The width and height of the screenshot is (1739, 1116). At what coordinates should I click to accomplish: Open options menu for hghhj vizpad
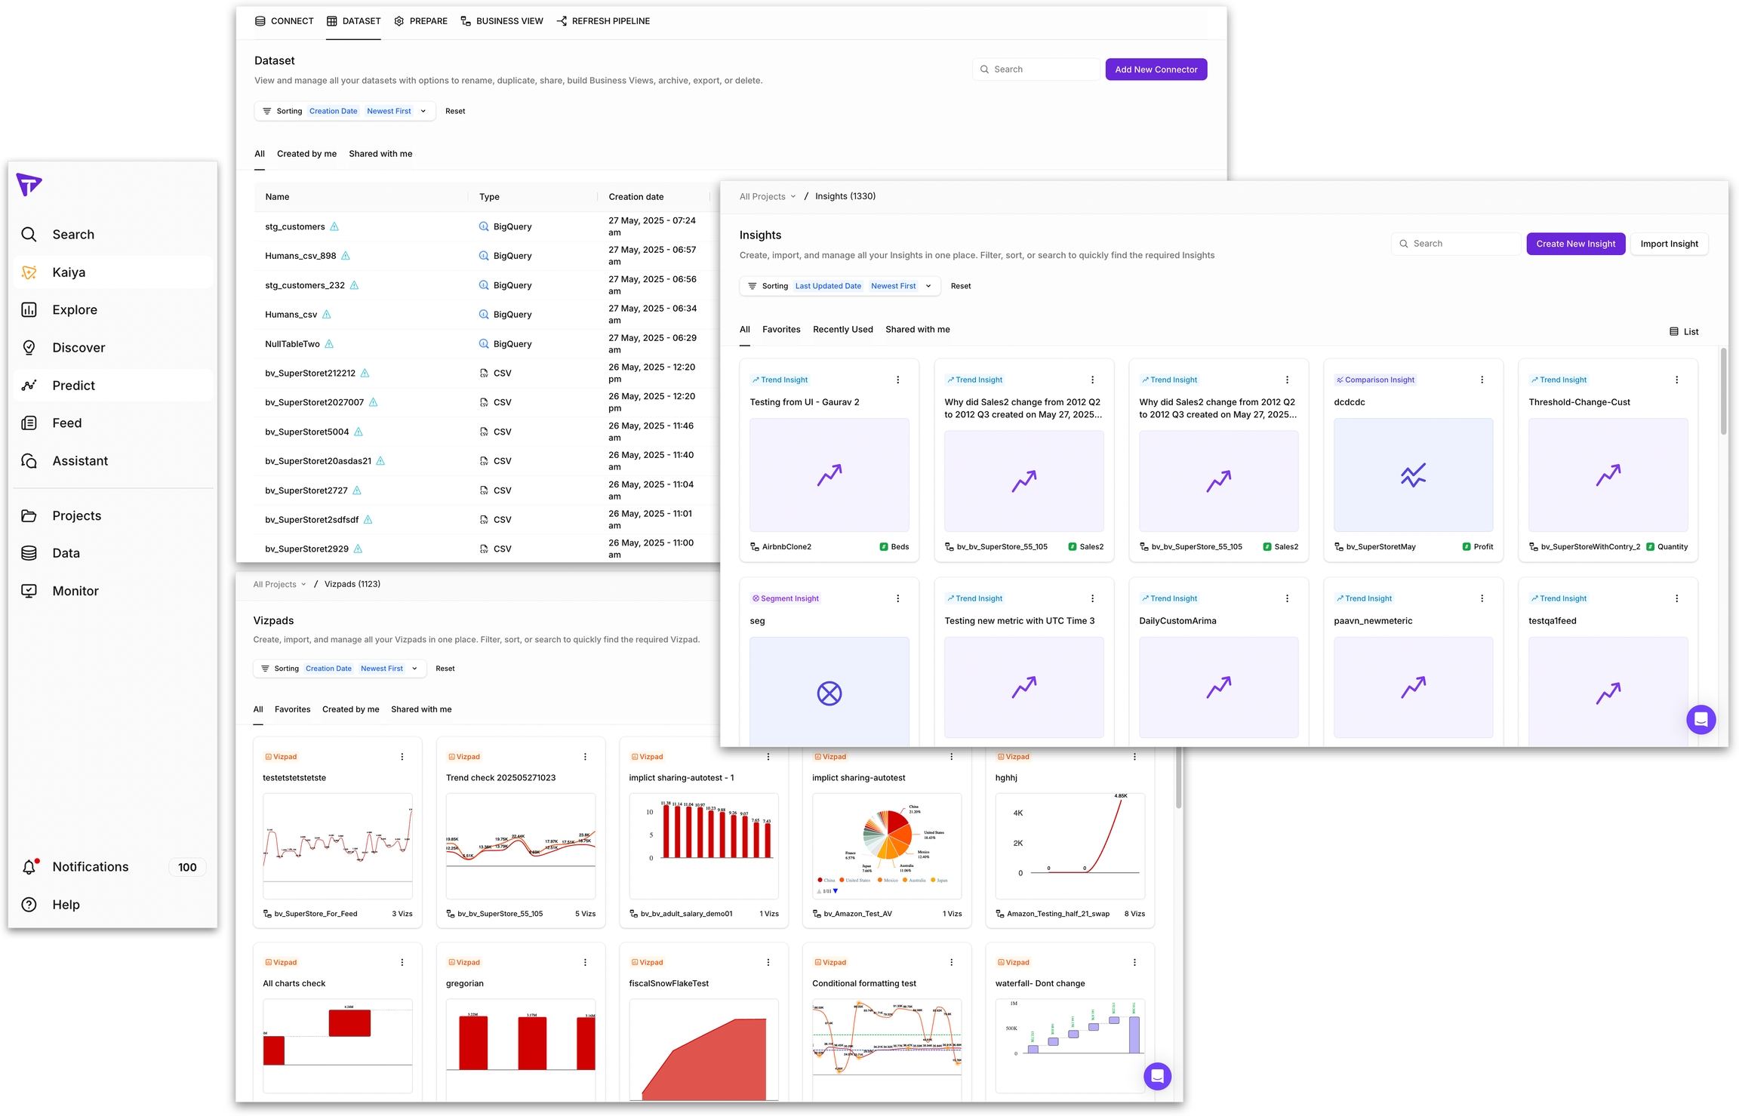(x=1134, y=757)
